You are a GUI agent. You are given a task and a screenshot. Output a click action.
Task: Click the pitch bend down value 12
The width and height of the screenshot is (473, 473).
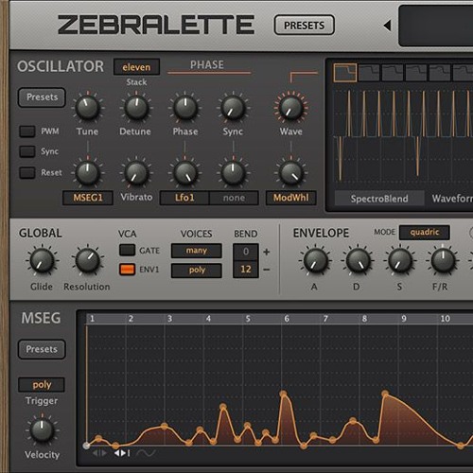[246, 270]
